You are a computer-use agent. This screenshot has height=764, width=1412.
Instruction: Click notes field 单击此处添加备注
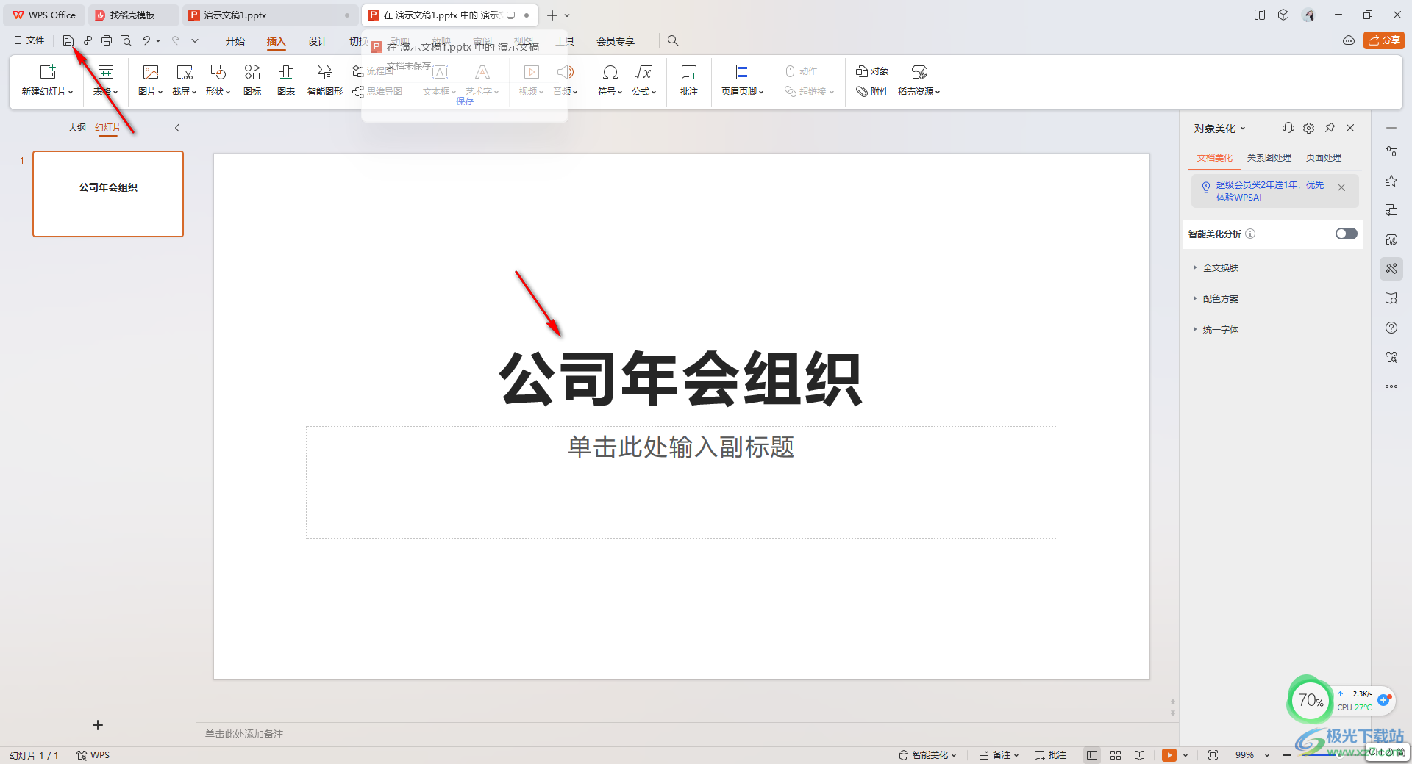pyautogui.click(x=244, y=734)
